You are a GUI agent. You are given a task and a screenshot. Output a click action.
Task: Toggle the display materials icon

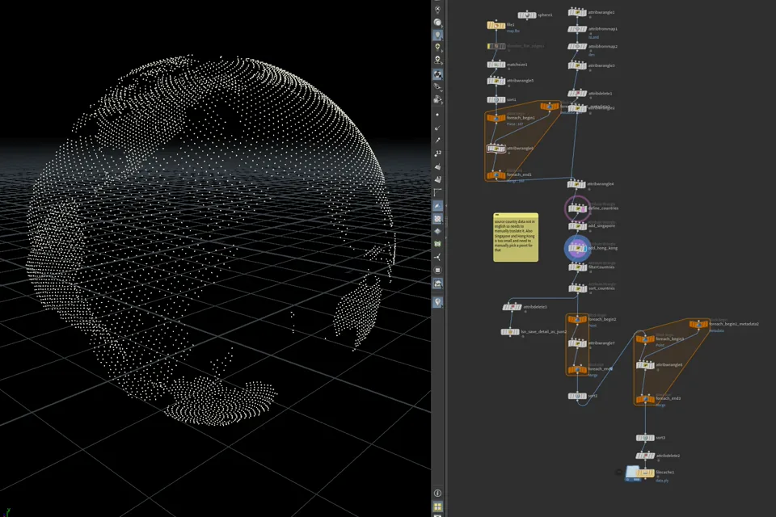pos(438,74)
